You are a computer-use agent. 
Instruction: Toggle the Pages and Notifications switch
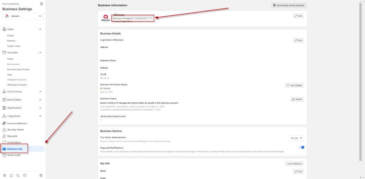301,147
